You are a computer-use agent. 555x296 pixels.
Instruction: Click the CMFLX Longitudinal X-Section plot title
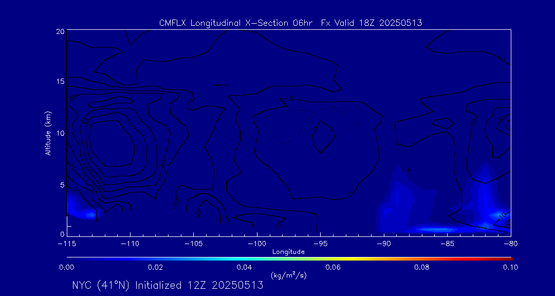click(x=290, y=23)
